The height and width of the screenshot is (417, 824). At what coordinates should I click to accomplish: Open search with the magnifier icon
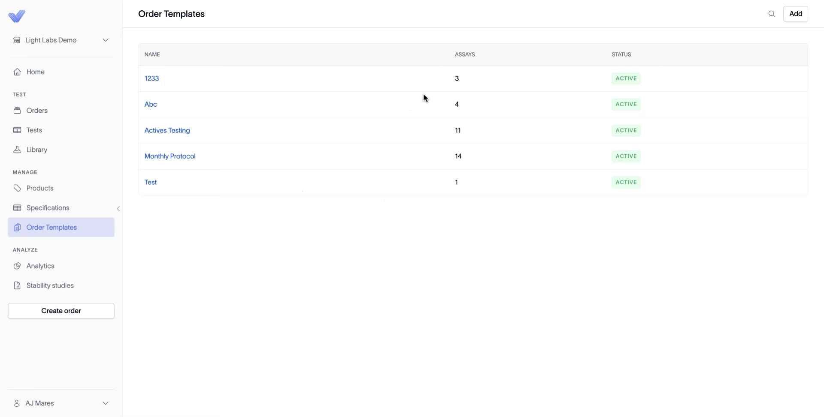pyautogui.click(x=772, y=14)
